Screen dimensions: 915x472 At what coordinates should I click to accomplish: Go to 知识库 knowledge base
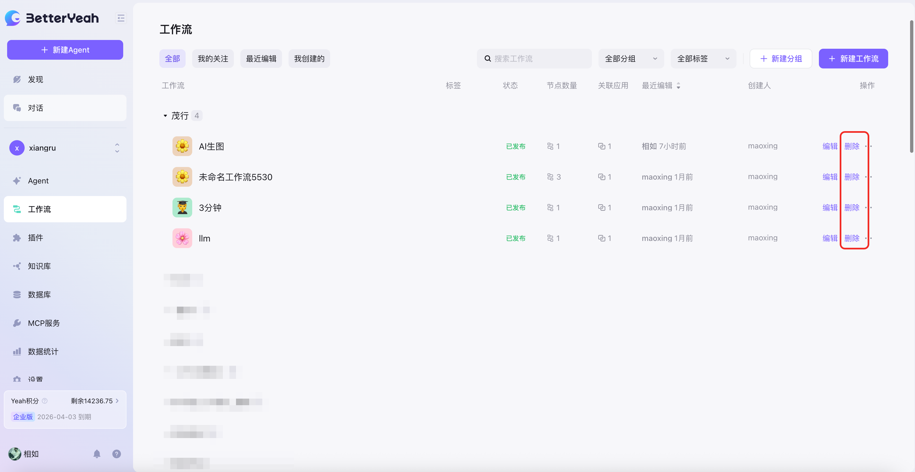[39, 266]
